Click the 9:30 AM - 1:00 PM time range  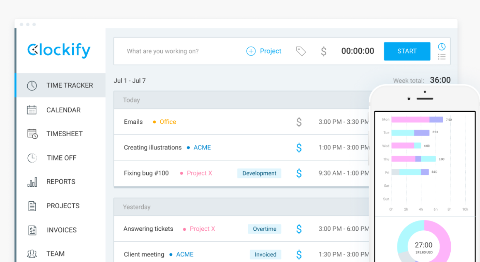[344, 173]
